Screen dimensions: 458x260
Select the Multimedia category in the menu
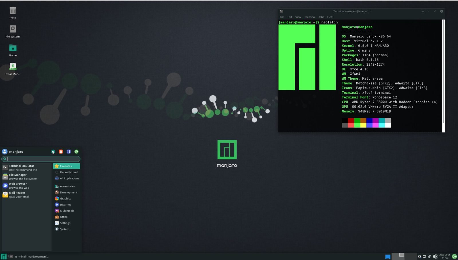click(67, 211)
